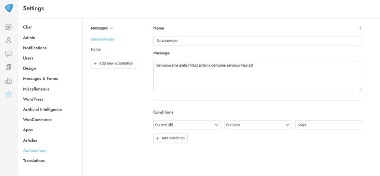
Task: Click the Add new automation button
Action: [114, 64]
